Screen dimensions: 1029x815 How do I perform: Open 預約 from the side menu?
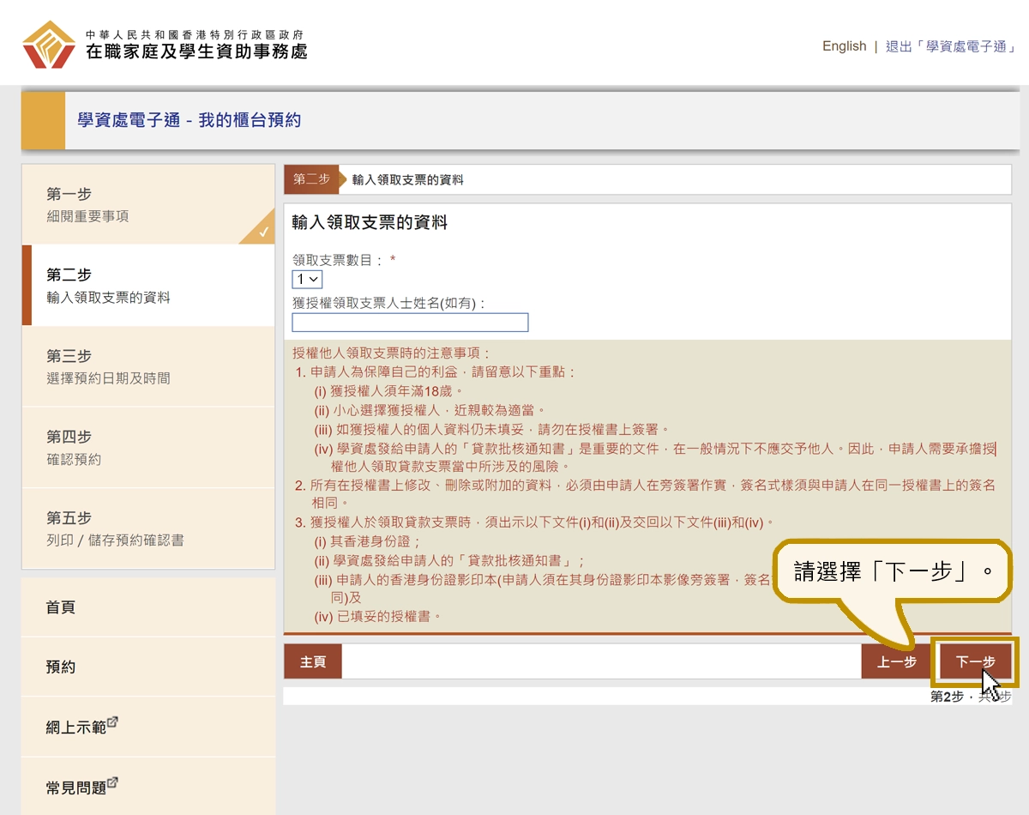(147, 667)
